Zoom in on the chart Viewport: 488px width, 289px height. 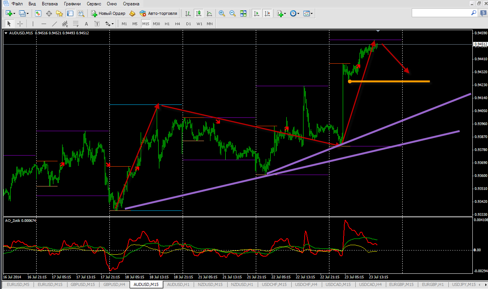[x=222, y=13]
